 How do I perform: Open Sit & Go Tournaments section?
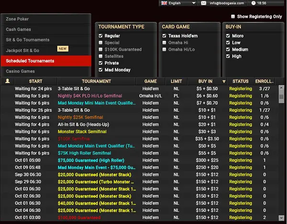tap(46, 40)
